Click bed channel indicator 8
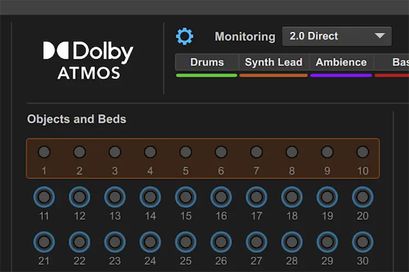 point(292,152)
